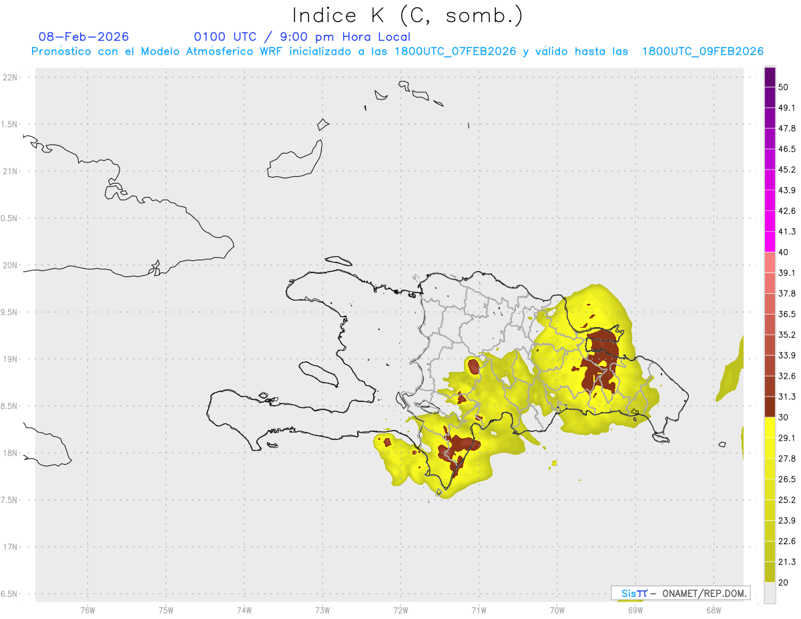The image size is (801, 619).
Task: Click the colorbar label "26.5"
Action: (x=787, y=479)
